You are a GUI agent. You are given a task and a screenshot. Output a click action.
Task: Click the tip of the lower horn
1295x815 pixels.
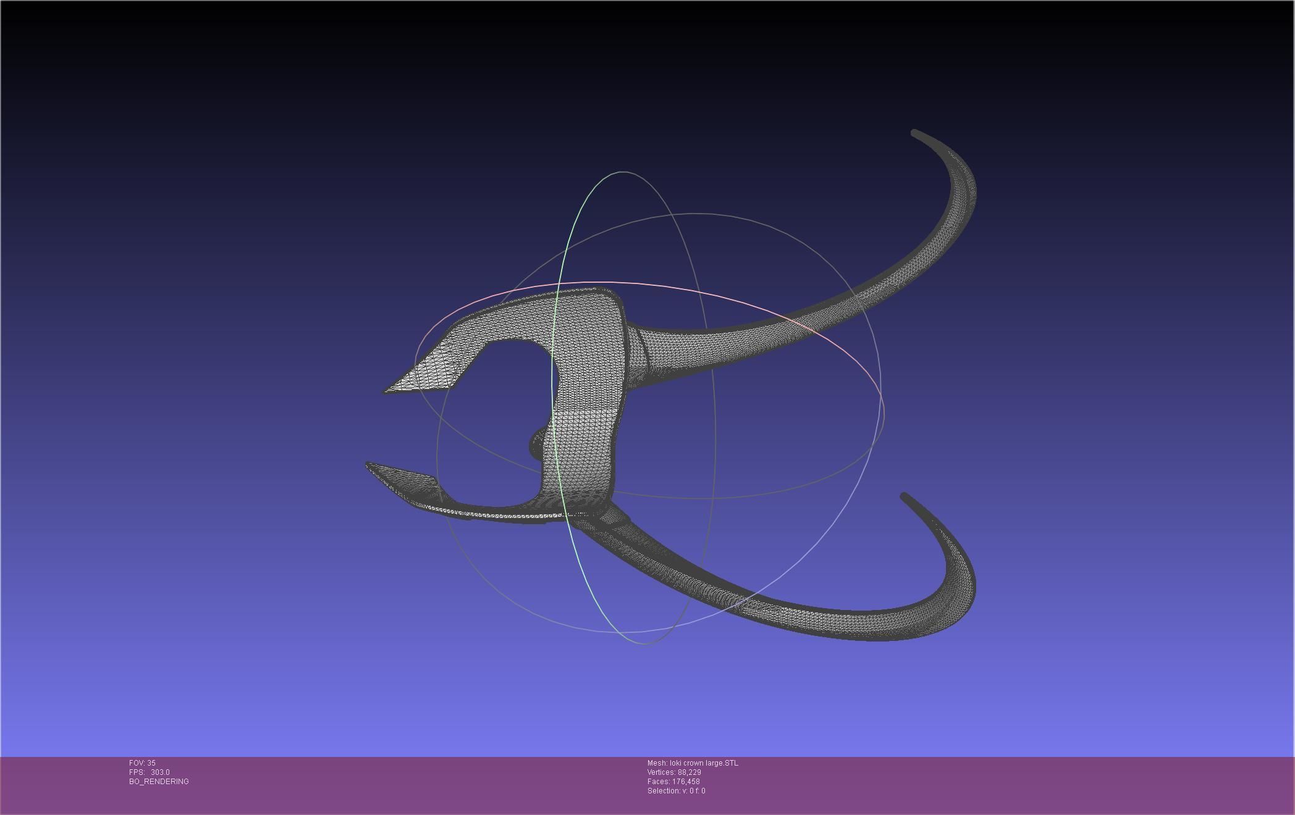(x=905, y=496)
